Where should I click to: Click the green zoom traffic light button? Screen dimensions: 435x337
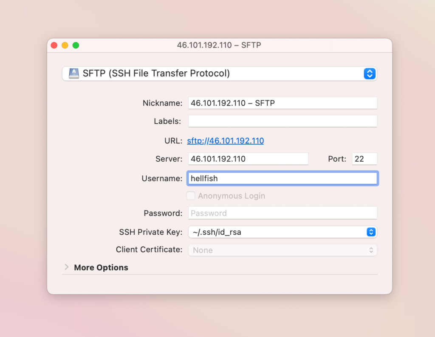pyautogui.click(x=76, y=45)
